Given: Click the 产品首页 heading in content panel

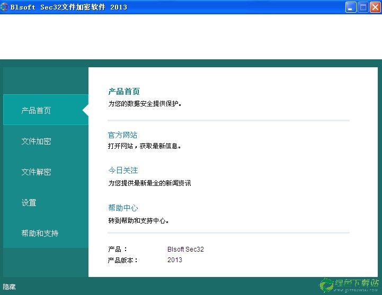Looking at the screenshot, I should coord(124,92).
